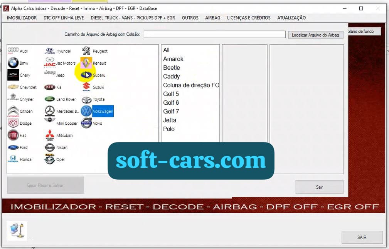Choose the Honda brand icon
The width and height of the screenshot is (389, 249).
pos(13,159)
